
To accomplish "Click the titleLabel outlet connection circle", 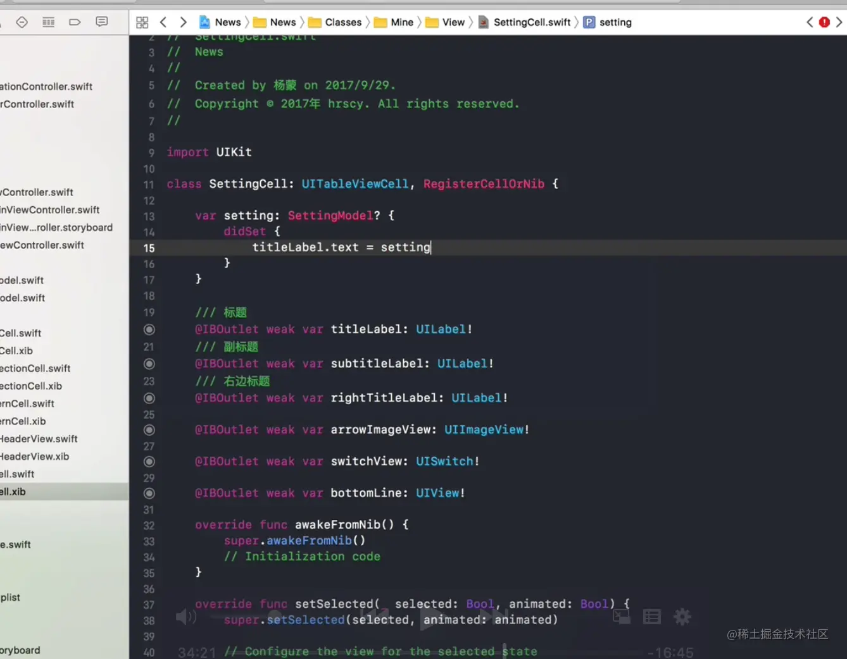I will click(149, 329).
